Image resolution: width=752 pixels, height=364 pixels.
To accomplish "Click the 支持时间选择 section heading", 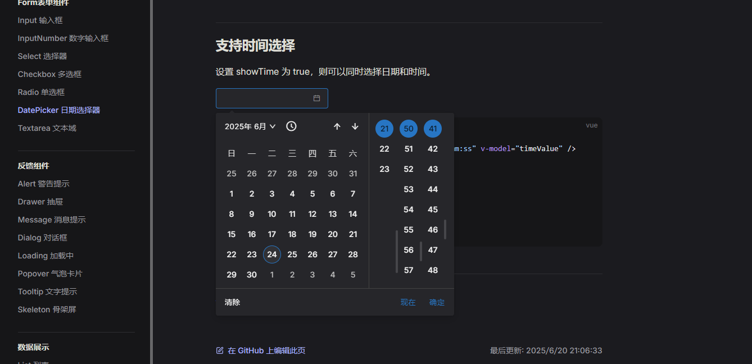I will click(255, 46).
